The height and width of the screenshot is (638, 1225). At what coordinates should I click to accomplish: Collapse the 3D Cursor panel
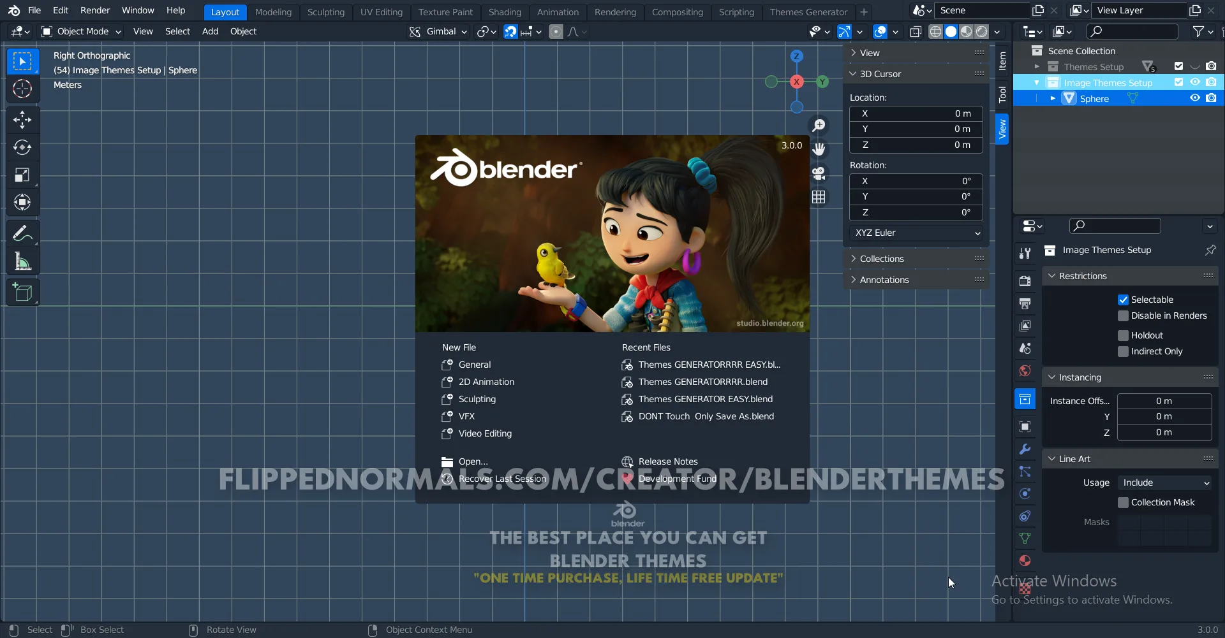pos(916,74)
